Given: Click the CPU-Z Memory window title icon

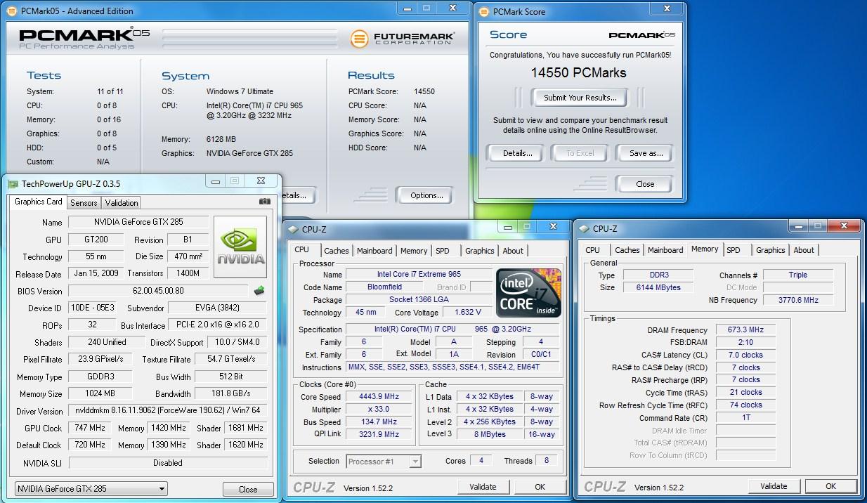Looking at the screenshot, I should tap(584, 228).
